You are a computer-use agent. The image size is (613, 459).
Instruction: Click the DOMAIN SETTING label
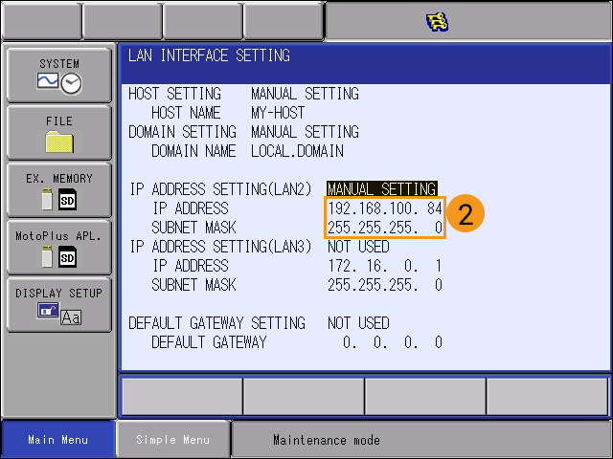(x=183, y=132)
